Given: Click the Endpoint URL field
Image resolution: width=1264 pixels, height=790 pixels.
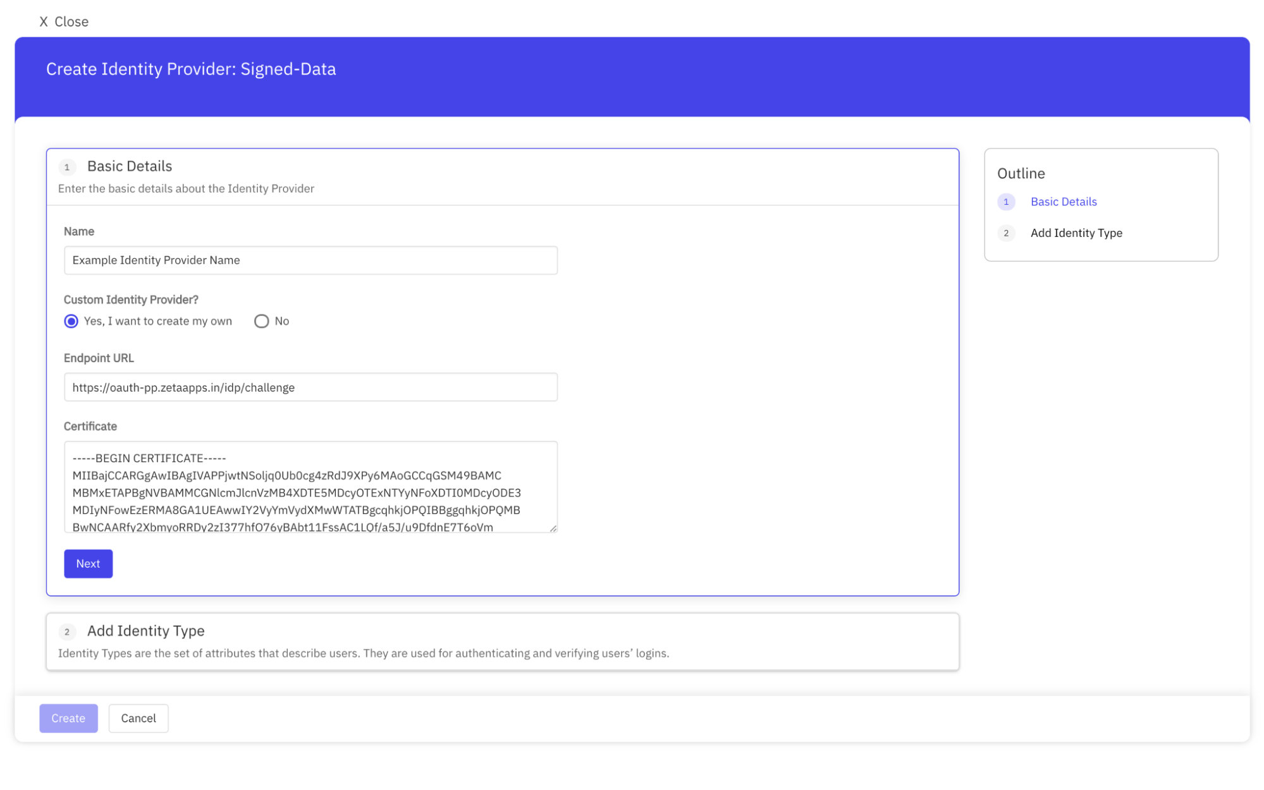Looking at the screenshot, I should point(310,387).
